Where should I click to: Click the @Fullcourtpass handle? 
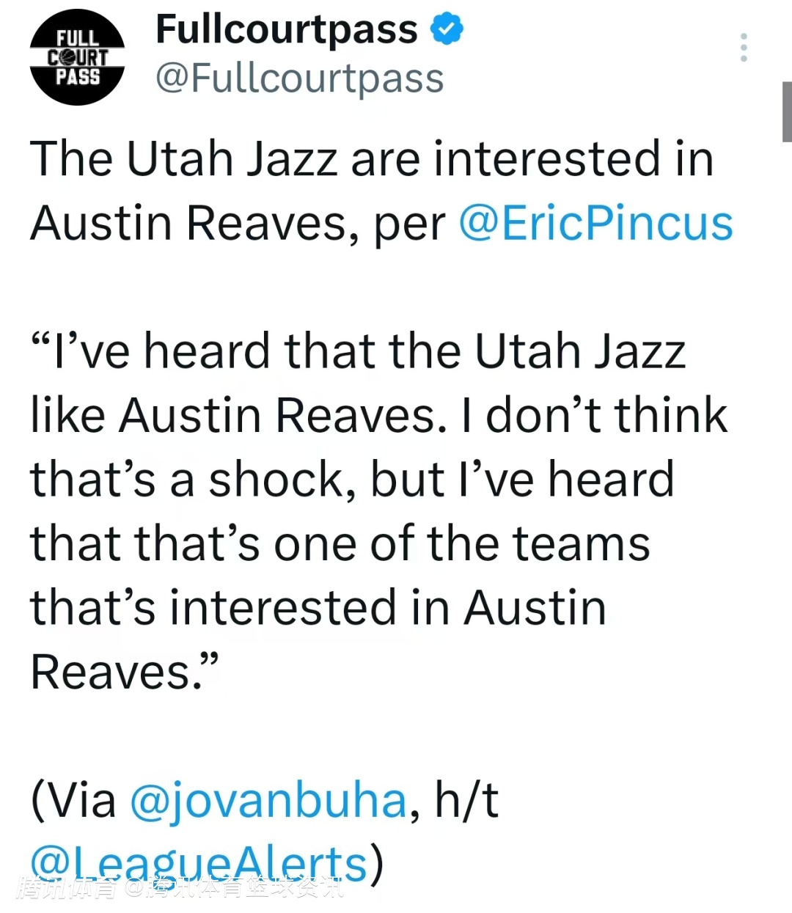tap(299, 78)
